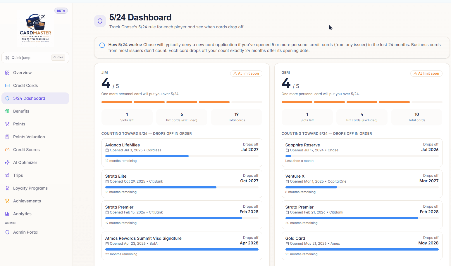The width and height of the screenshot is (451, 266).
Task: Click Jim's 19 Total cards tile
Action: coord(236,117)
